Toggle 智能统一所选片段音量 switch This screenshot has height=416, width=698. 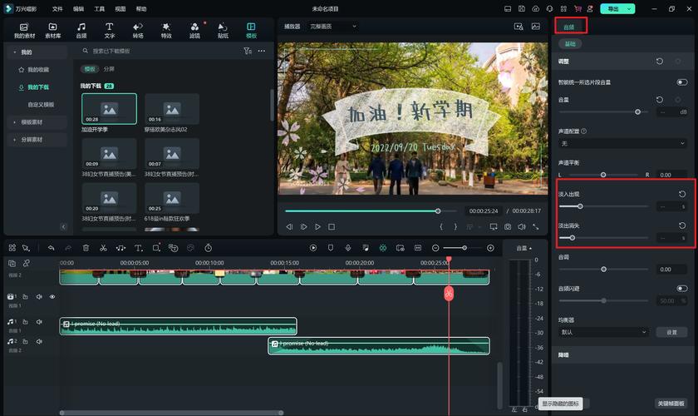681,82
